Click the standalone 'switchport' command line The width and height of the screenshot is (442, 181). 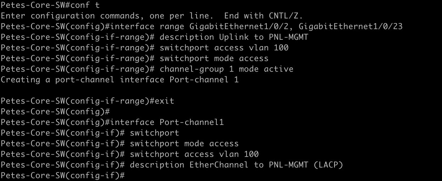(154, 133)
